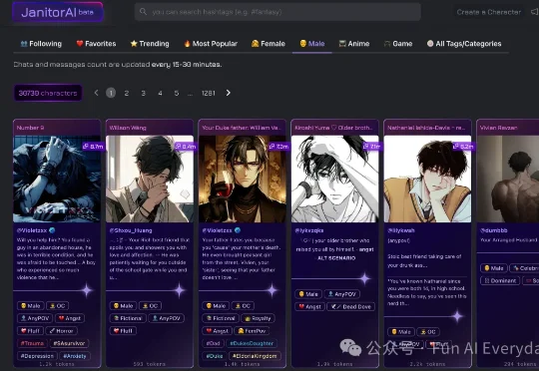
Task: Click the Fictional tag on Wilson Wang card
Action: coord(127,318)
